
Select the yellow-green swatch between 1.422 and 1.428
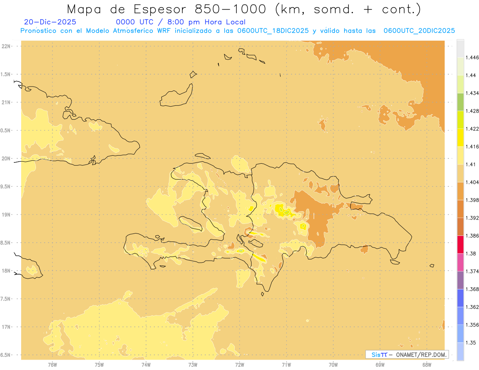tap(460, 120)
